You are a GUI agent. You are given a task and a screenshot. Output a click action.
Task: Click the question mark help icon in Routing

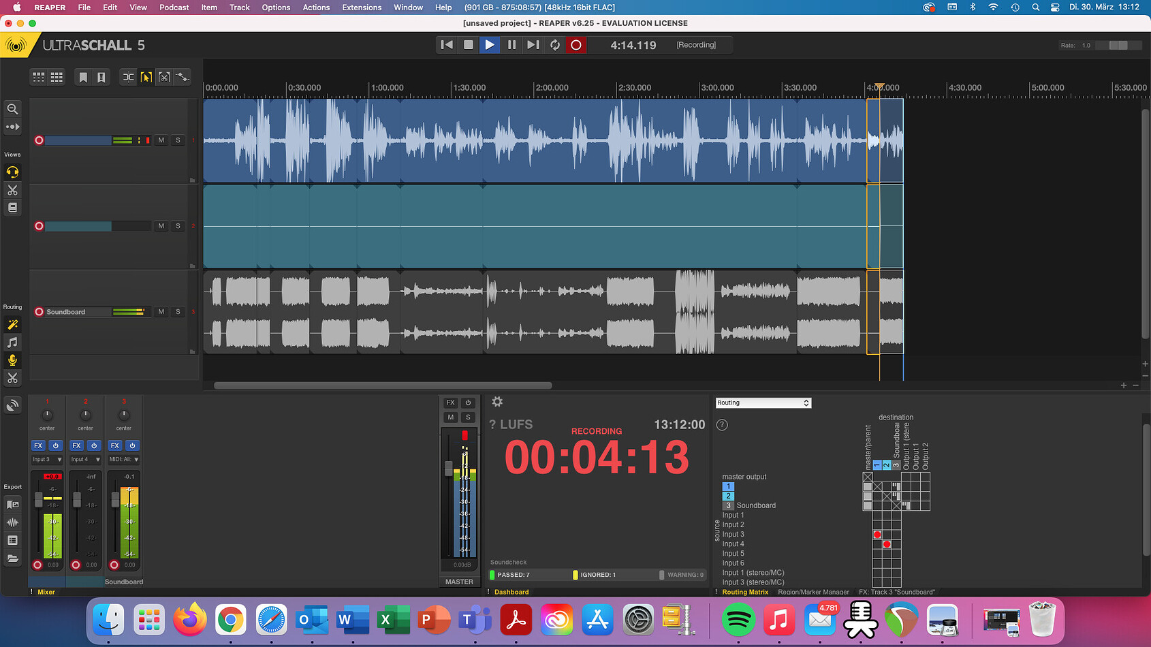[722, 425]
